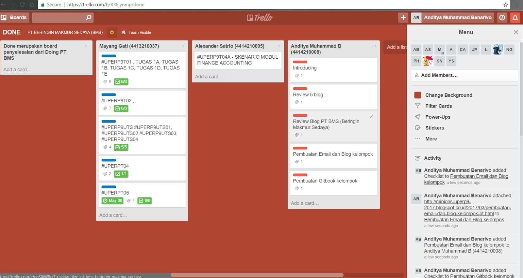Open Team Visible visibility setting
The height and width of the screenshot is (278, 523).
tap(136, 32)
